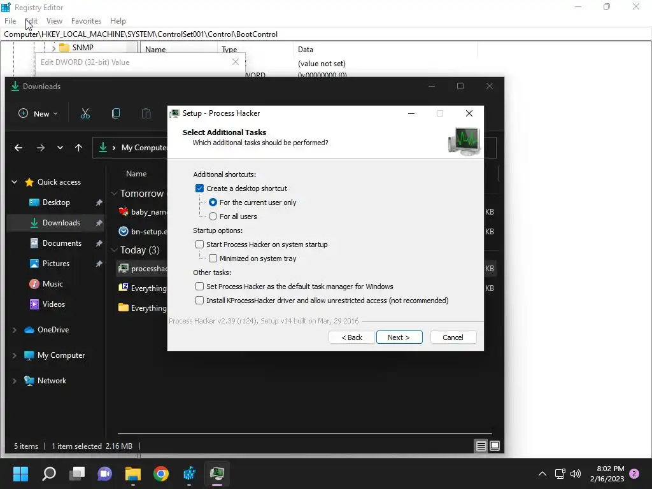Show hidden system tray icons
This screenshot has height=489, width=652.
542,474
